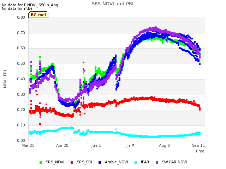Click the 0.70 y-axis tick label

click(x=21, y=33)
